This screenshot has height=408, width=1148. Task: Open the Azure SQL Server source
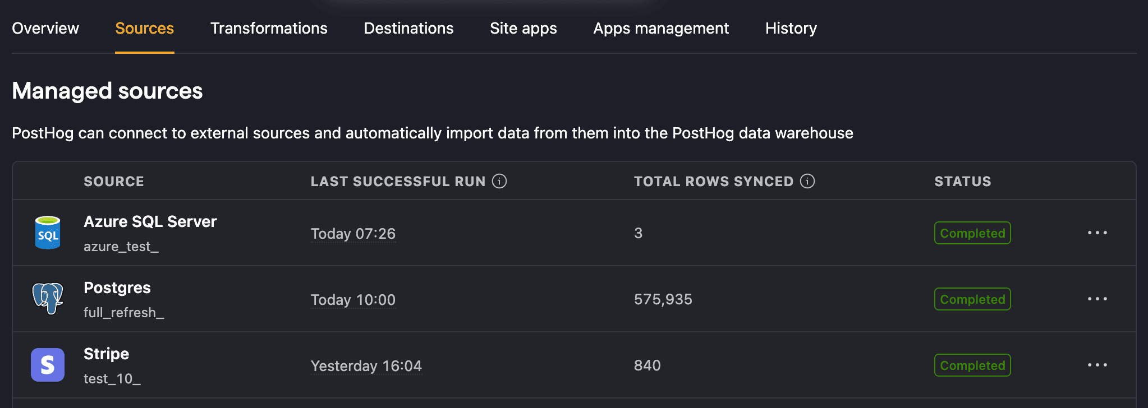point(150,222)
